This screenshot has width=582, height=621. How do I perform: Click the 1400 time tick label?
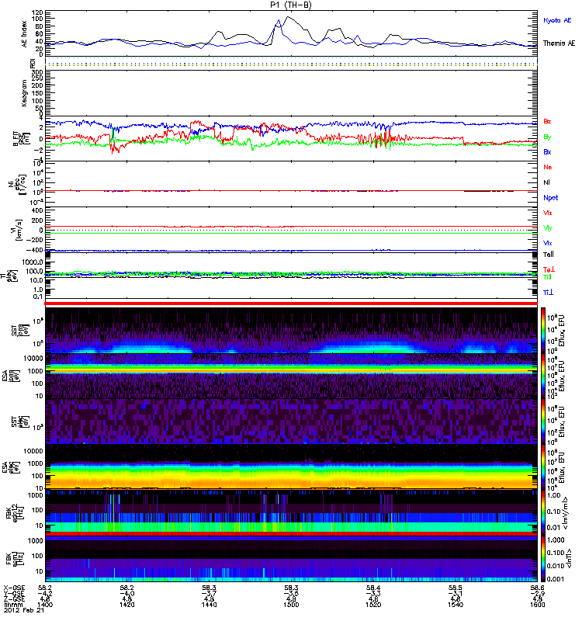tap(45, 605)
